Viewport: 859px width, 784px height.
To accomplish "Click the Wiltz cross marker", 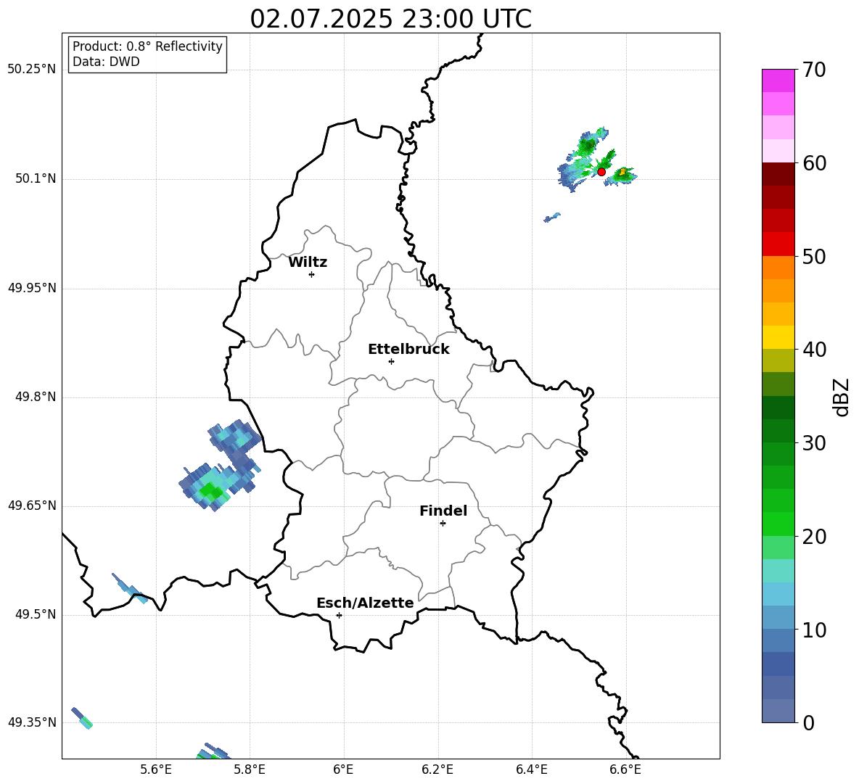I will [x=312, y=275].
